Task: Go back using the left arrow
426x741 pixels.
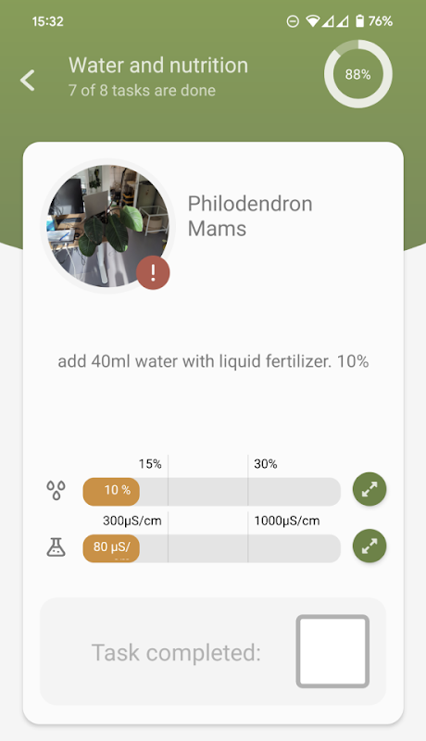Action: [x=28, y=80]
